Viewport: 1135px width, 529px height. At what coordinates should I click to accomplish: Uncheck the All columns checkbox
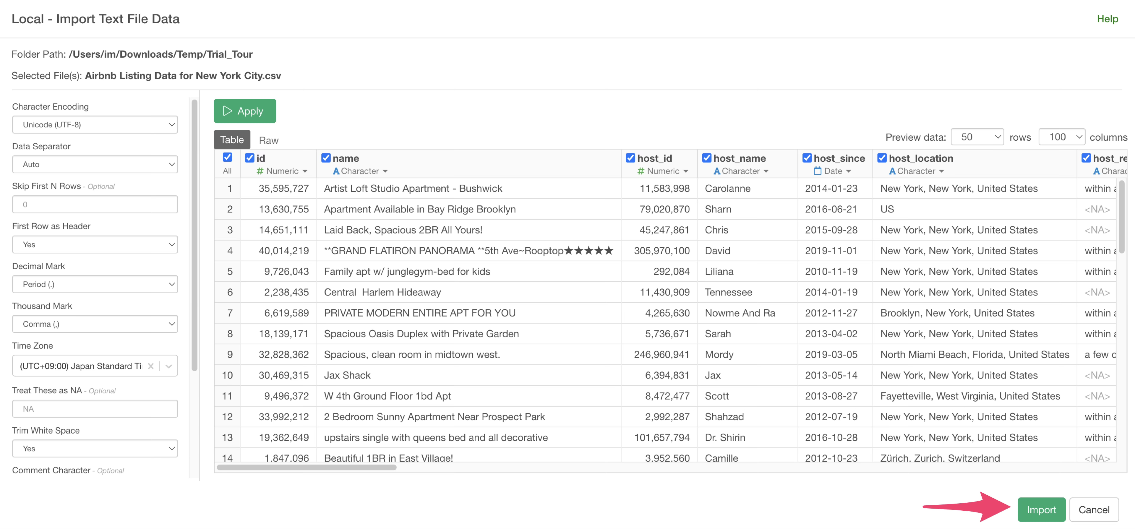(227, 157)
